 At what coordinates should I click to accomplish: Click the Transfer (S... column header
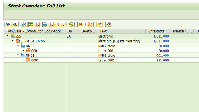(182, 31)
